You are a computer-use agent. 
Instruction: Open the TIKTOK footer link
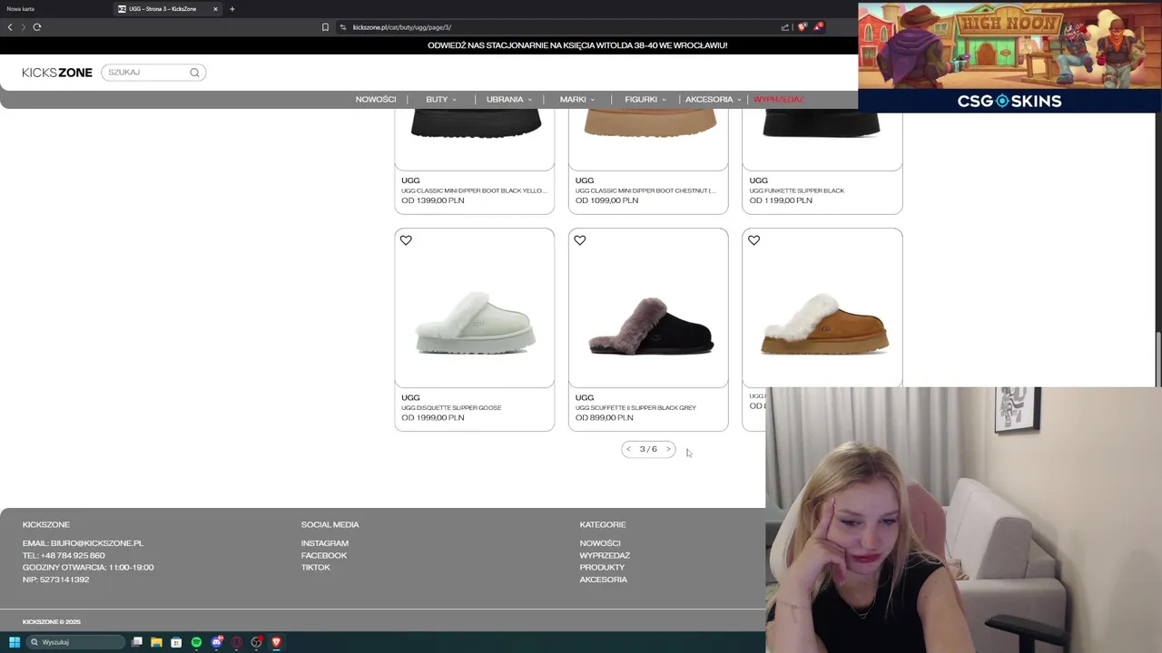click(x=316, y=568)
